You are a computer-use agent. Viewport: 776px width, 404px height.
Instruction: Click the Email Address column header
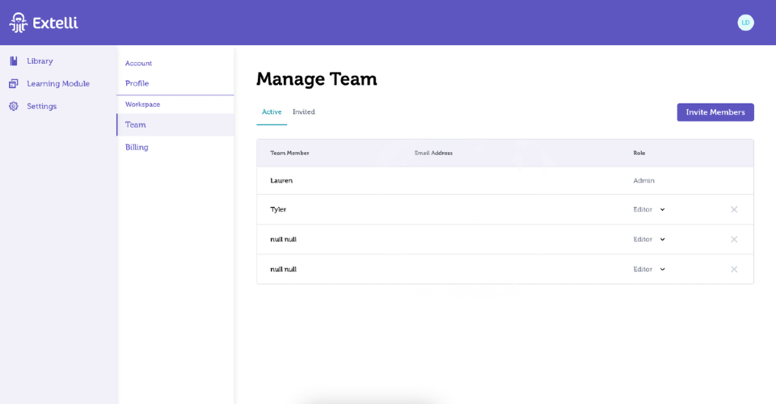433,154
